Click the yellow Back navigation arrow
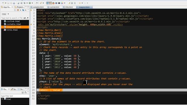The width and height of the screenshot is (187, 105). pyautogui.click(x=80, y=3)
